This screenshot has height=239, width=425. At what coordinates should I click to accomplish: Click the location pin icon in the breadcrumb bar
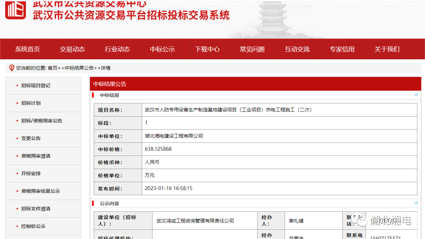pyautogui.click(x=11, y=68)
